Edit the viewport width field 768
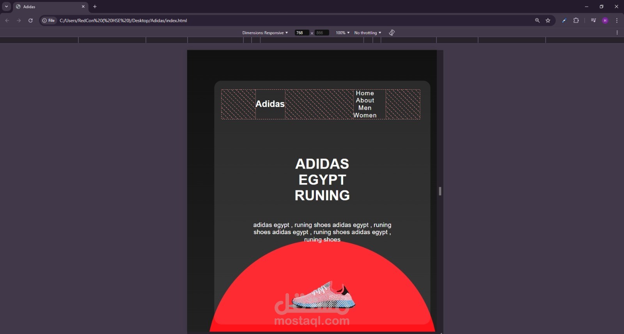The height and width of the screenshot is (334, 624). (302, 33)
